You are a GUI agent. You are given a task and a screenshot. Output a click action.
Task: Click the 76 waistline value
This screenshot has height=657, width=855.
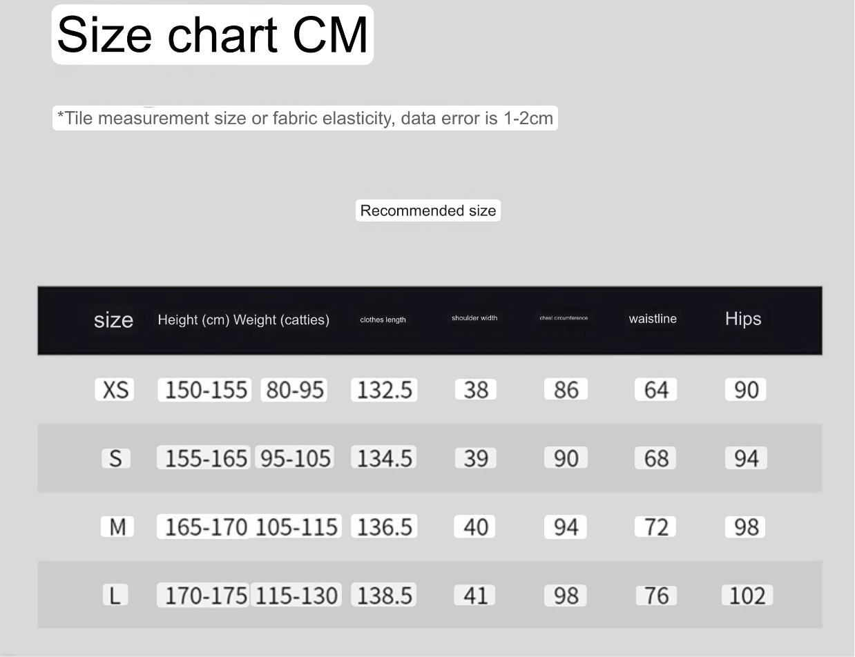pyautogui.click(x=655, y=595)
